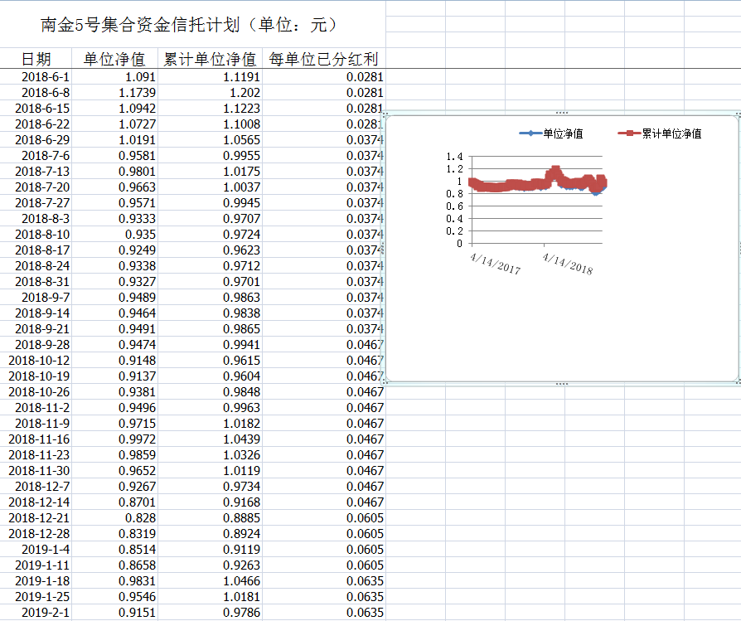Select date cell 2018-12-14

[36, 502]
